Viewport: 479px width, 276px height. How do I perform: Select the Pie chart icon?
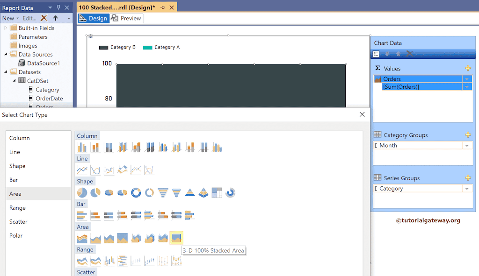pyautogui.click(x=82, y=193)
